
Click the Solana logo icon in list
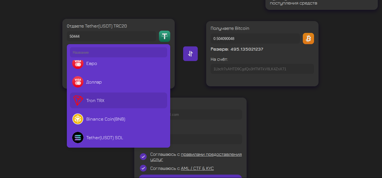tap(78, 138)
